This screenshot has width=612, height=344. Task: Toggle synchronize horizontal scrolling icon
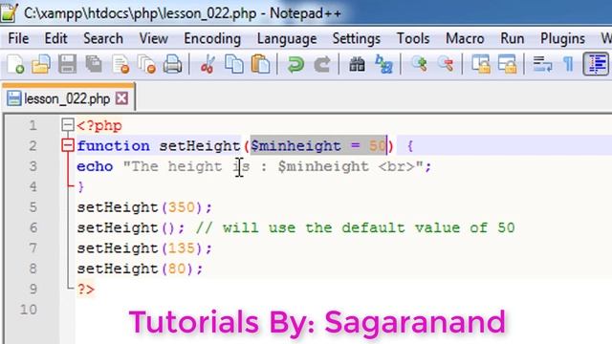(x=507, y=64)
